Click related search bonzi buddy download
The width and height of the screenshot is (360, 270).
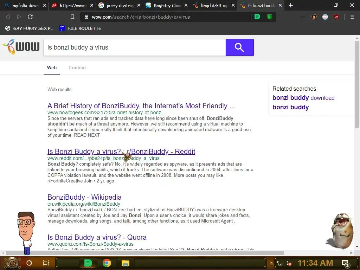click(303, 98)
